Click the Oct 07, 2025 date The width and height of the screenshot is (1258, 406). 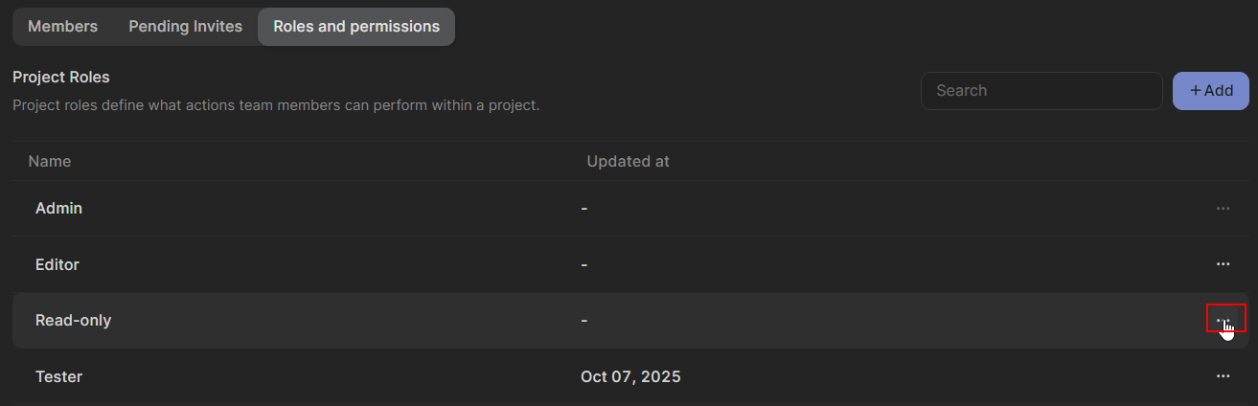pyautogui.click(x=630, y=376)
